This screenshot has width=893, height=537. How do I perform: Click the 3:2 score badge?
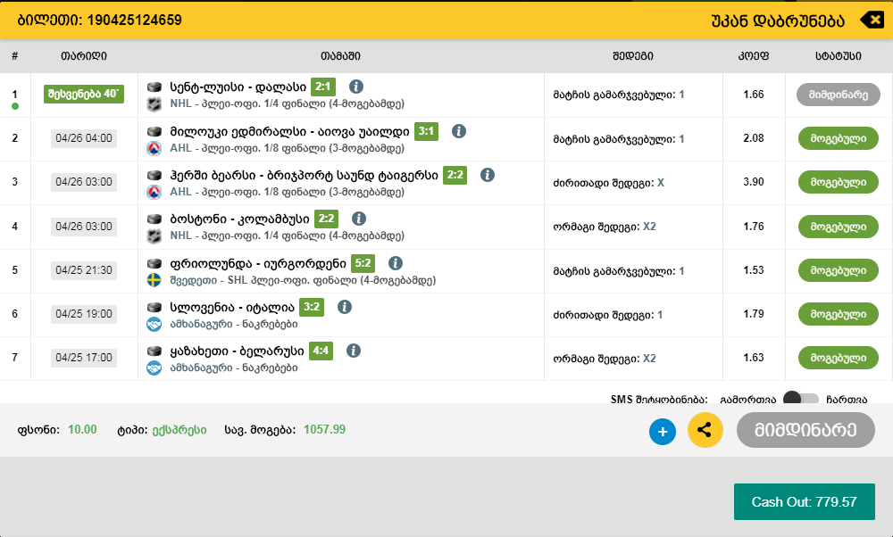(312, 307)
